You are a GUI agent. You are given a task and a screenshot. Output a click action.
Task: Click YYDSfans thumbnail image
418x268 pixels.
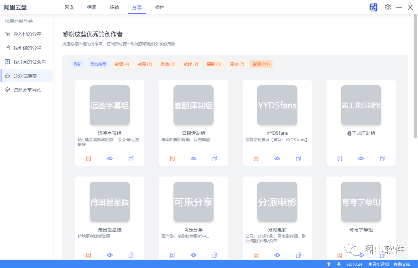coord(277,105)
